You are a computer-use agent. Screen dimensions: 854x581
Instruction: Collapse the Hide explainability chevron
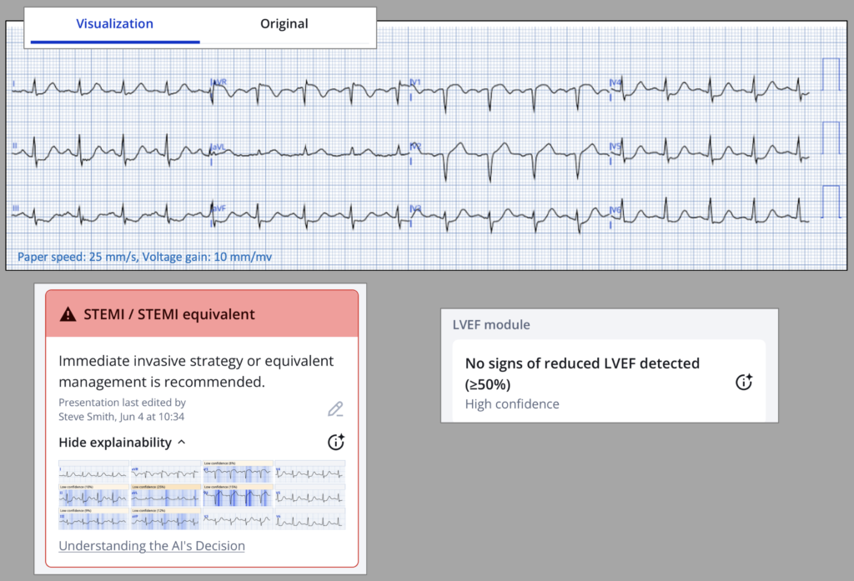tap(183, 443)
